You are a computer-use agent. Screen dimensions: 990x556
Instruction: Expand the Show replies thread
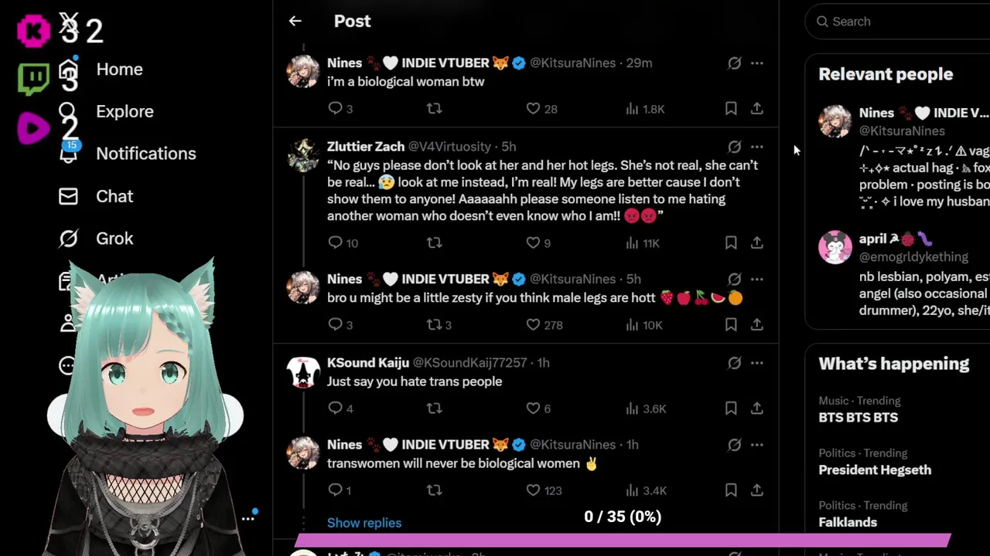tap(364, 523)
